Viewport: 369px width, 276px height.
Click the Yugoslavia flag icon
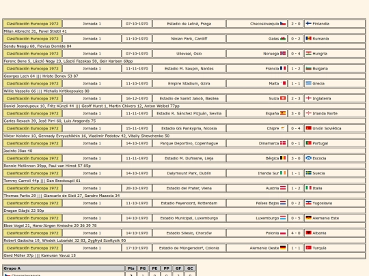point(308,203)
